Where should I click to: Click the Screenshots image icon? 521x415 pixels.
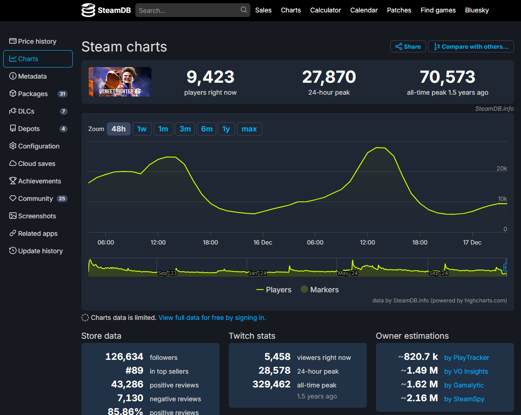point(12,216)
